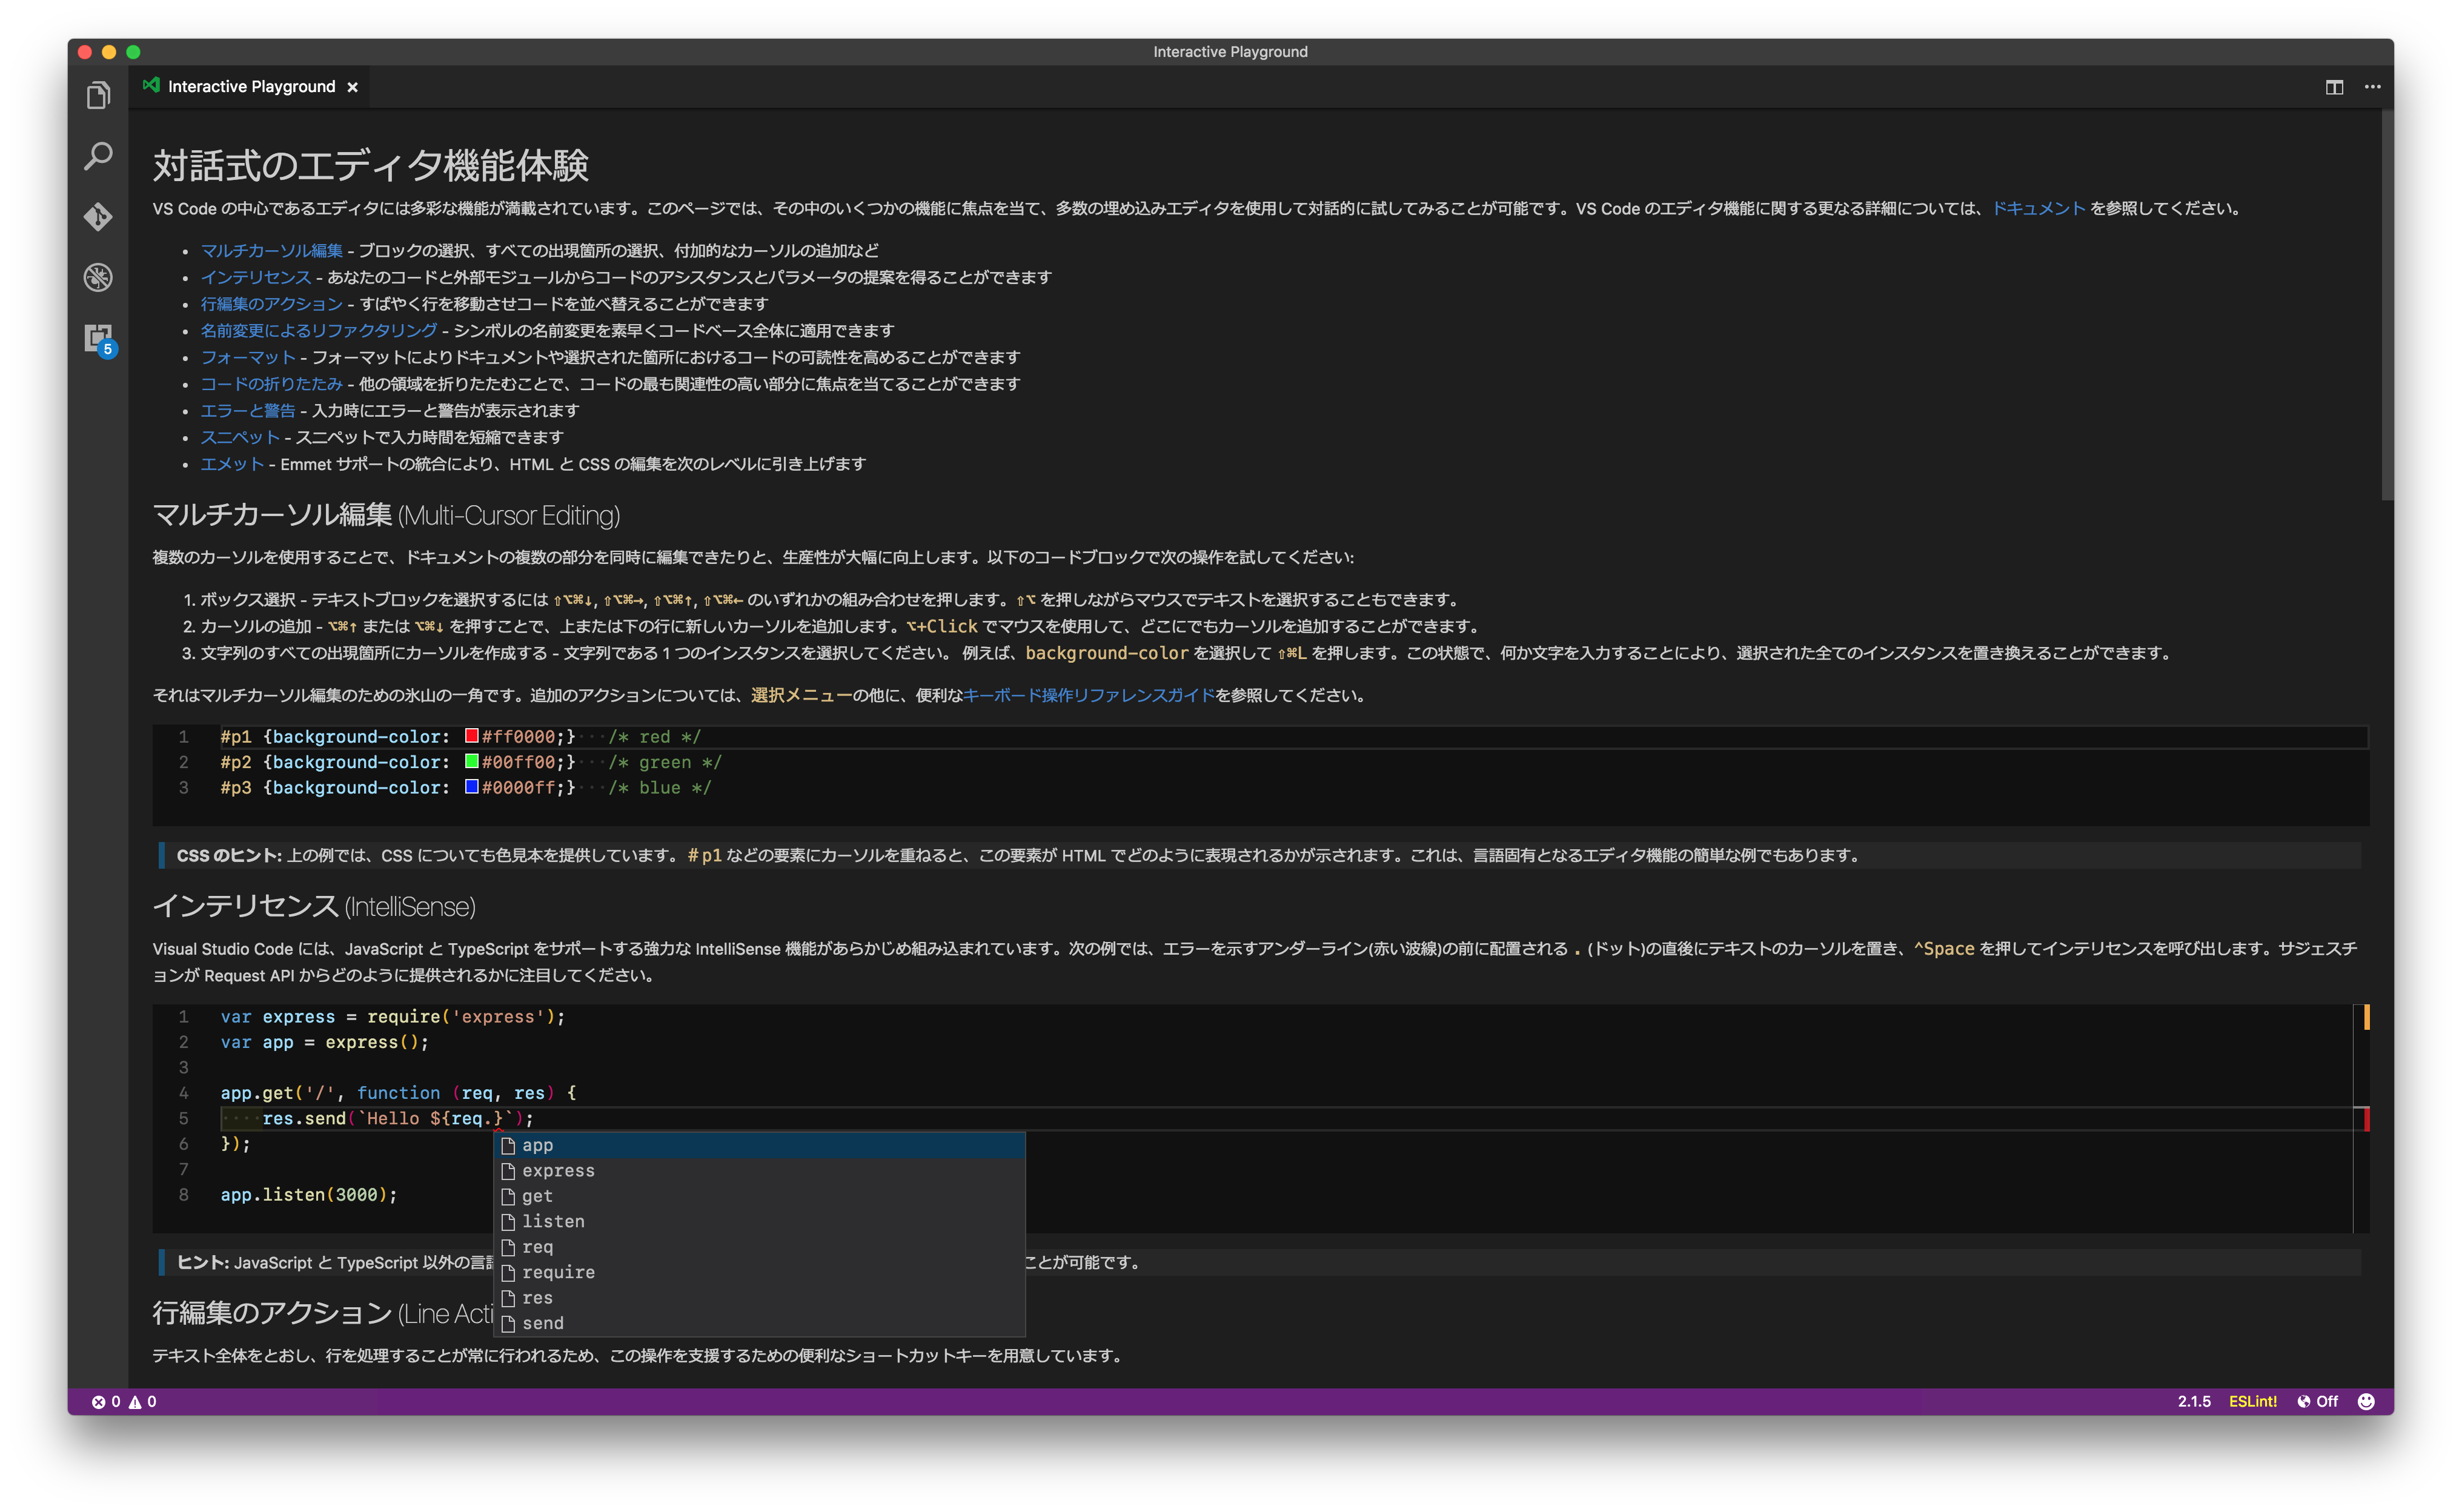
Task: Click the page's vertical scrollbar thumb
Action: (2387, 305)
